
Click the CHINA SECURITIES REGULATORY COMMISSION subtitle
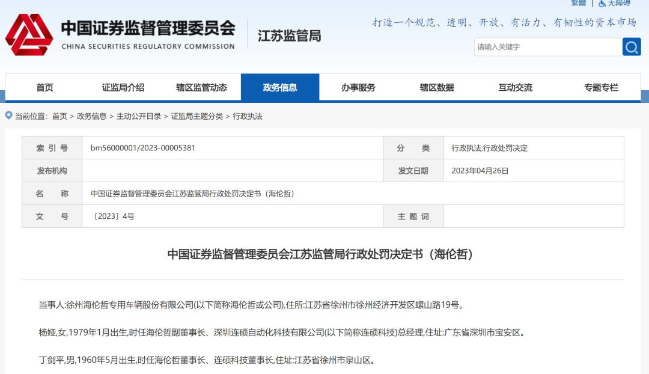pyautogui.click(x=148, y=46)
